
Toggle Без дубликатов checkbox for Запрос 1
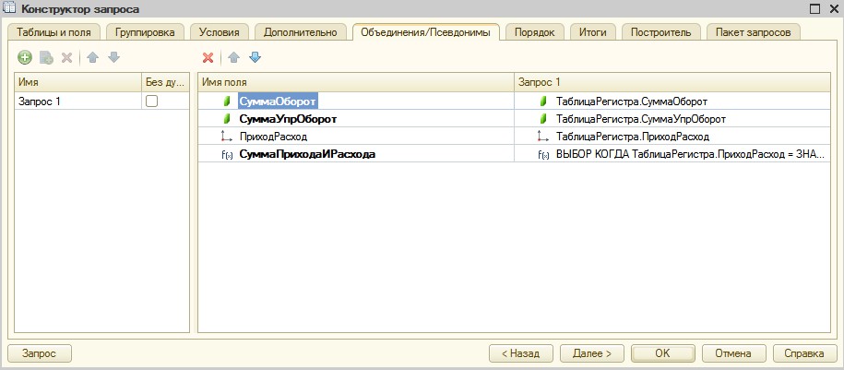152,101
